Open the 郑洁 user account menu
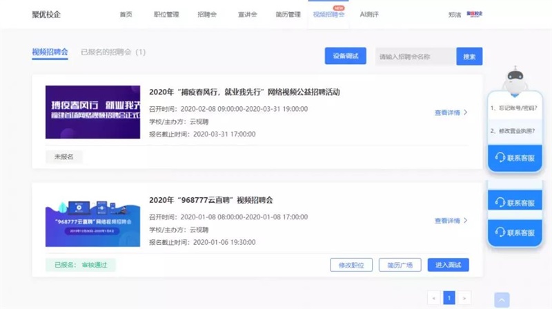Screen dimensions: 552x309 click(x=454, y=14)
